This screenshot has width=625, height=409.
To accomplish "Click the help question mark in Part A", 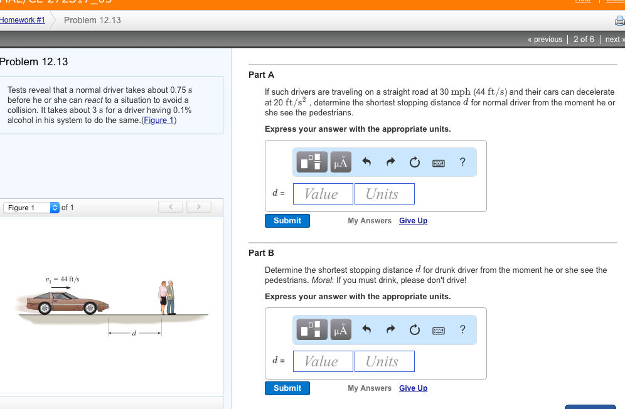I will 462,162.
